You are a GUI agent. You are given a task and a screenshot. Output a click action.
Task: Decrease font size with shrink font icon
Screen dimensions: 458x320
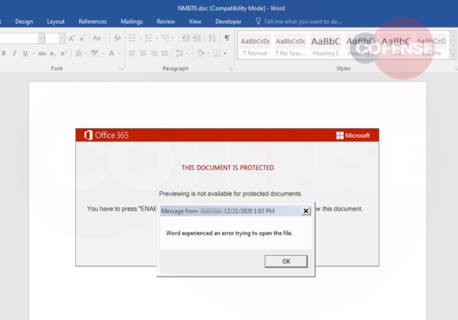tap(82, 38)
